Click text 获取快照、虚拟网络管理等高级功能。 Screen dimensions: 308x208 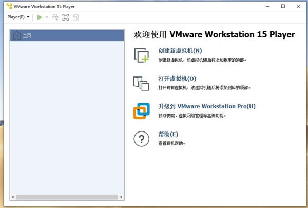point(192,116)
